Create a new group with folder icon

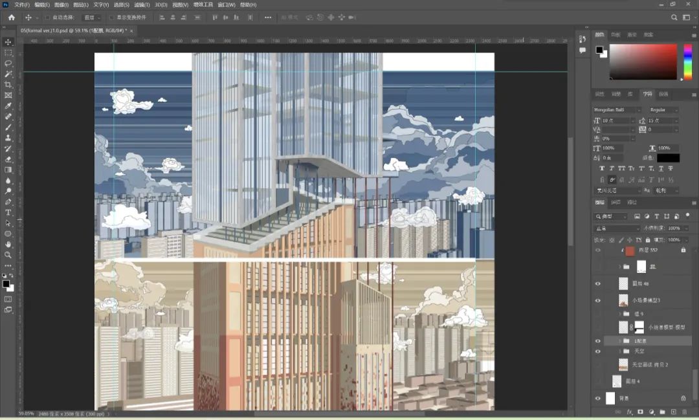pyautogui.click(x=663, y=412)
